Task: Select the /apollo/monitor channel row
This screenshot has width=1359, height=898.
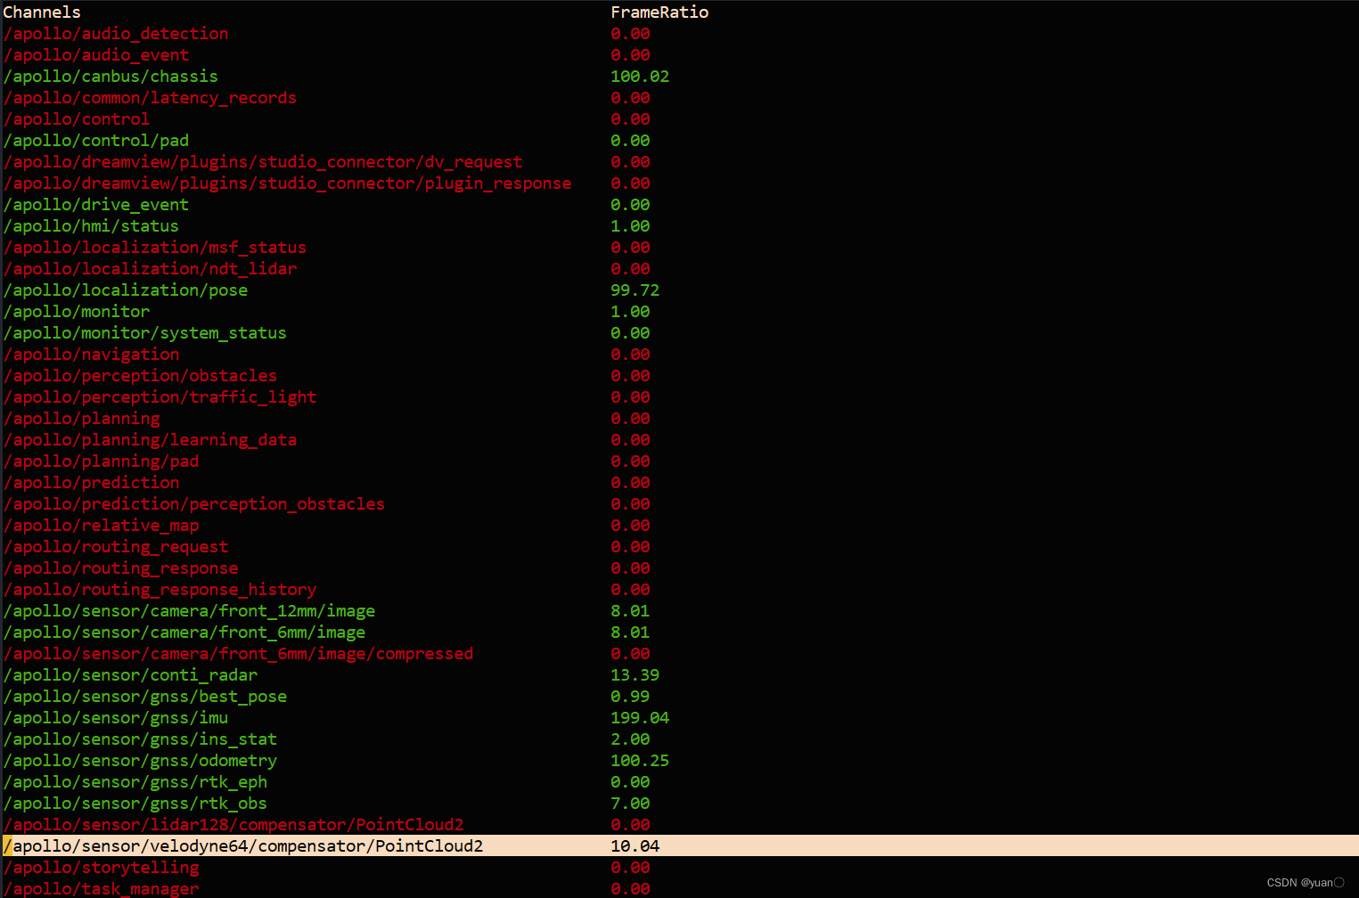Action: 77,312
